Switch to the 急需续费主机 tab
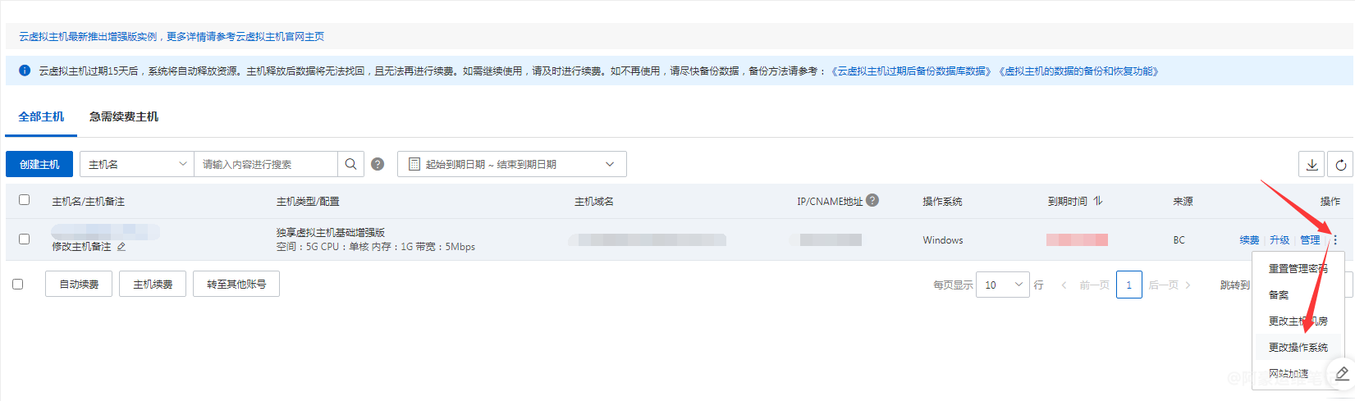 tap(124, 116)
